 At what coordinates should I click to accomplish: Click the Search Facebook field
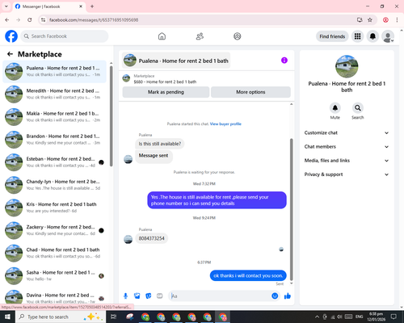(x=65, y=36)
